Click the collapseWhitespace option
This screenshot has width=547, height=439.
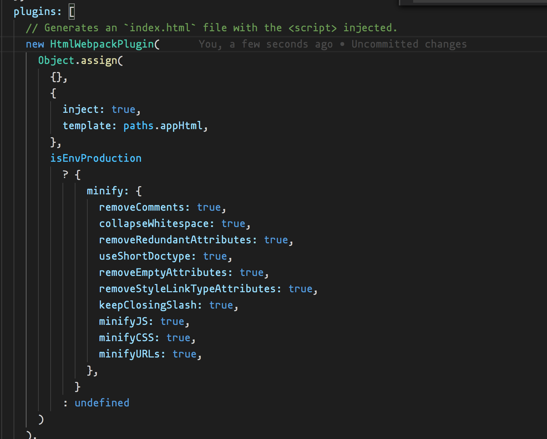154,224
